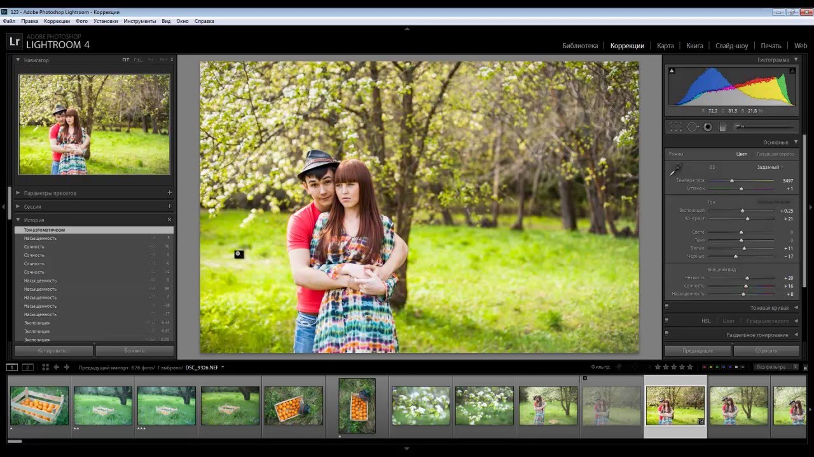Expand the Раздельное тонирование panel
The width and height of the screenshot is (814, 457).
(796, 334)
